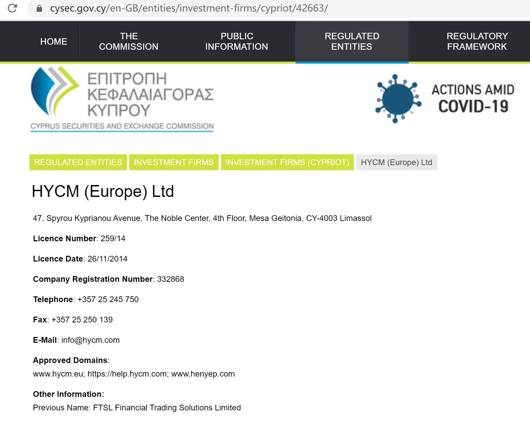Go to Regulated Entities breadcrumb
Screen dimensions: 530x429
click(x=78, y=162)
